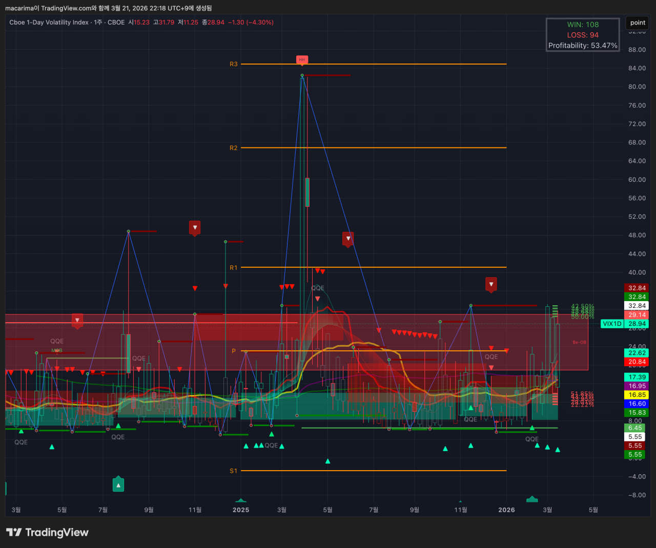
Task: Click the 50.00% green percentage label
Action: (582, 317)
